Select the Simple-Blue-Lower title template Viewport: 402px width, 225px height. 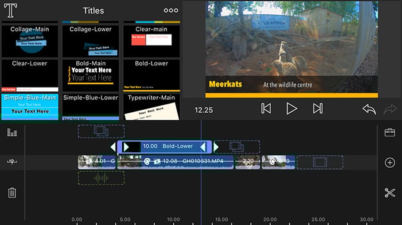[90, 107]
